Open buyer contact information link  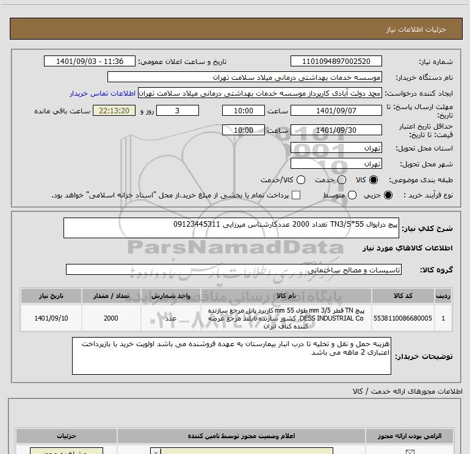103,94
